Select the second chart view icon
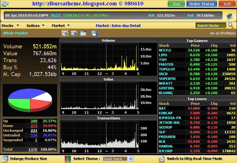This screenshot has height=163, width=237. coord(74,33)
